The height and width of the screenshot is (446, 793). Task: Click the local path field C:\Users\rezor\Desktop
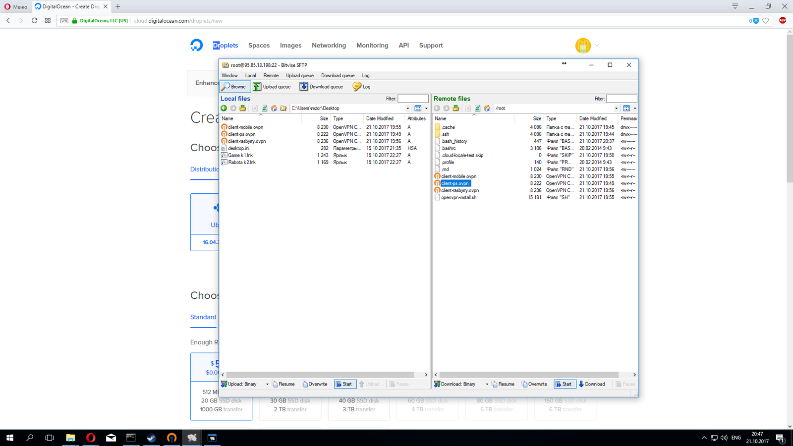[347, 108]
